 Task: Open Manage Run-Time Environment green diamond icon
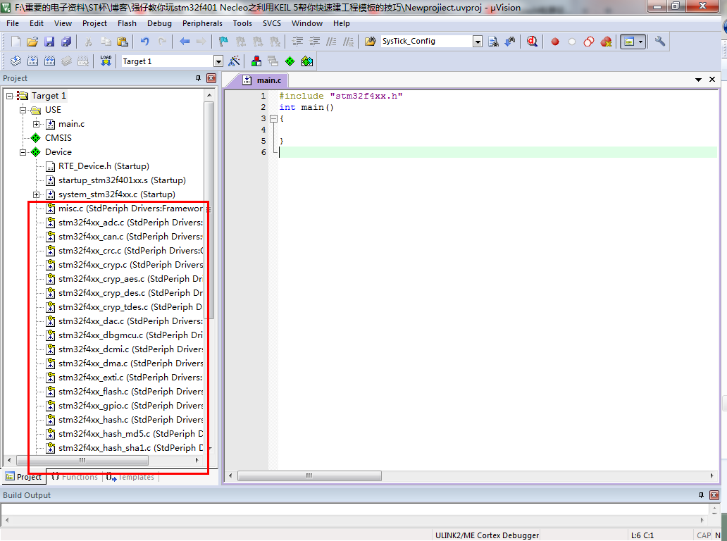coord(290,61)
